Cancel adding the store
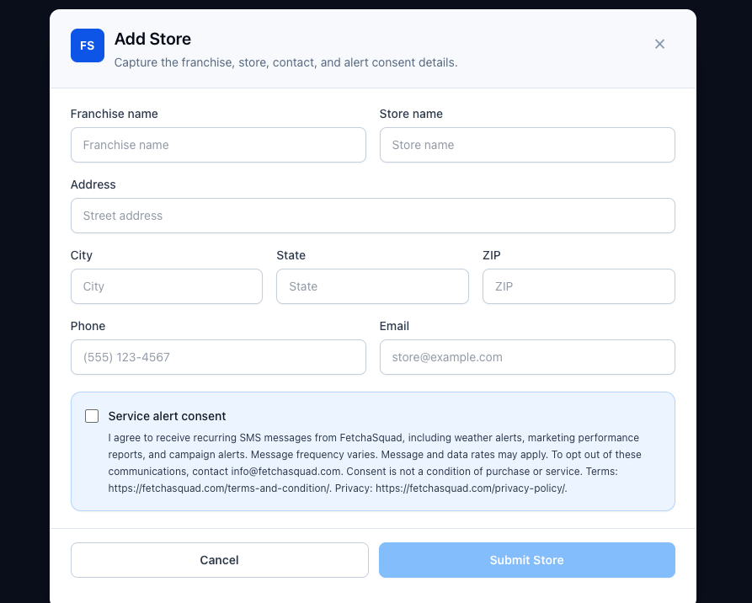The image size is (752, 603). [x=219, y=560]
